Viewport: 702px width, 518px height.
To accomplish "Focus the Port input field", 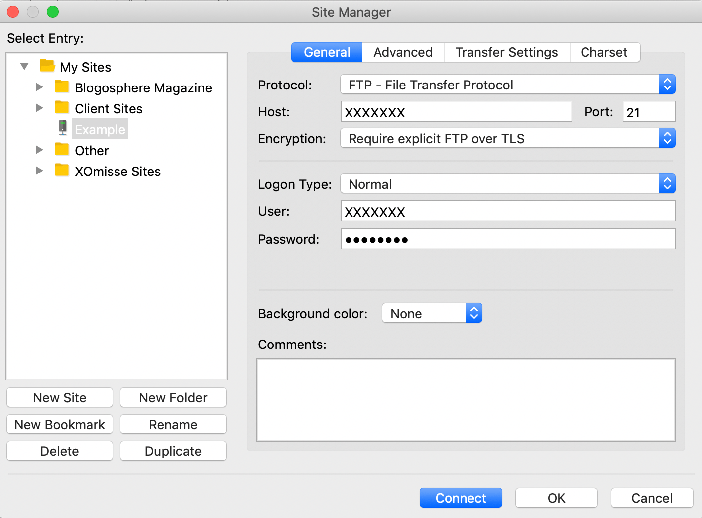I will coord(649,112).
